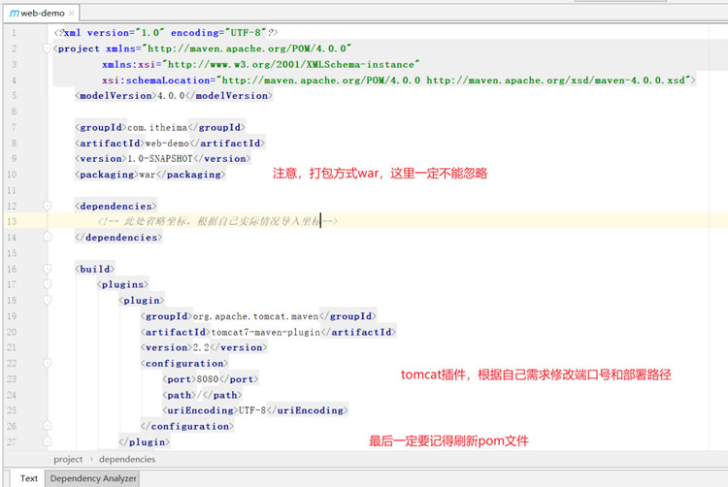
Task: Click the plugin closing fold marker line 27
Action: [47, 441]
